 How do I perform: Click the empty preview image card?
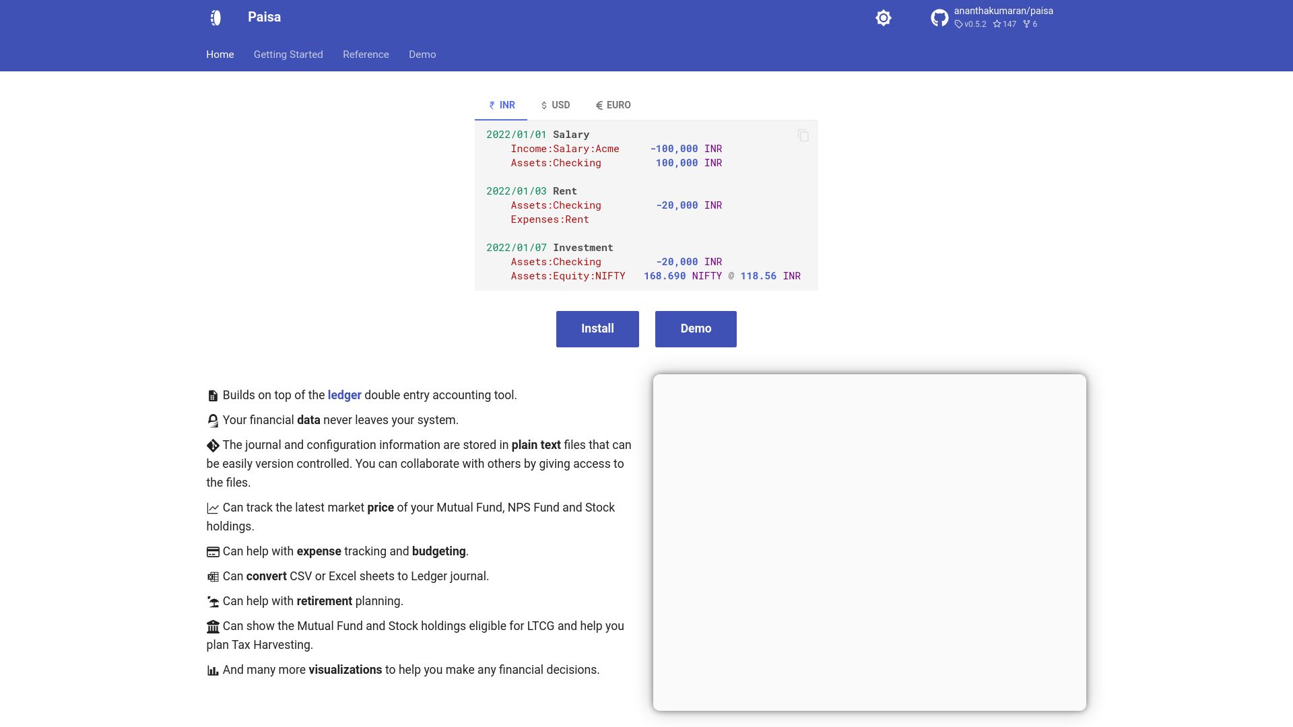tap(869, 543)
